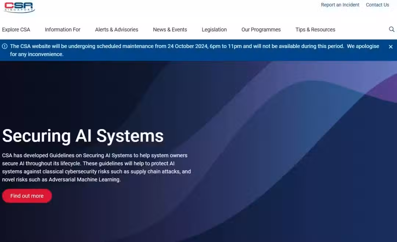Click the Find out more button
The height and width of the screenshot is (242, 397).
(x=27, y=196)
